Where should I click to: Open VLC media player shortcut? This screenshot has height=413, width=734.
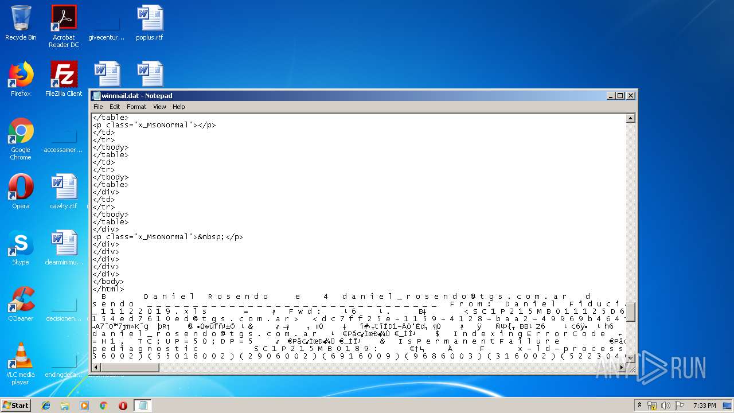coord(21,364)
